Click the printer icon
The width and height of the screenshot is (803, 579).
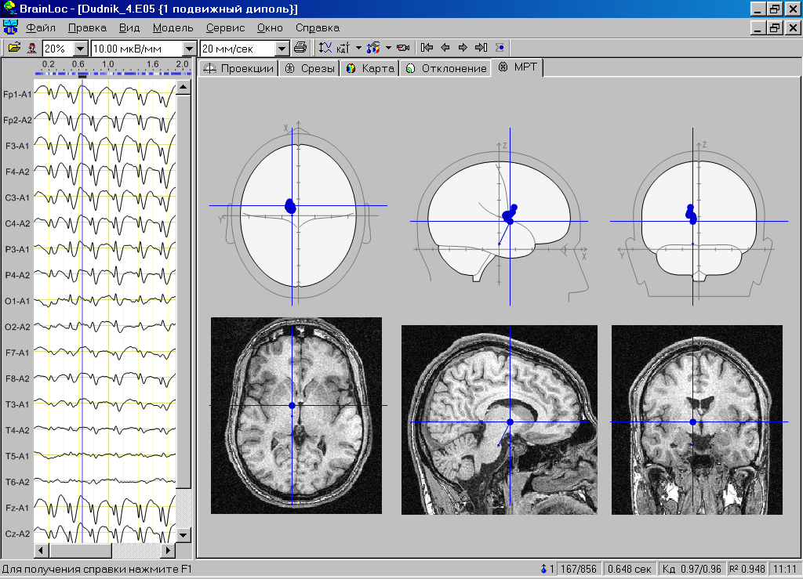300,48
